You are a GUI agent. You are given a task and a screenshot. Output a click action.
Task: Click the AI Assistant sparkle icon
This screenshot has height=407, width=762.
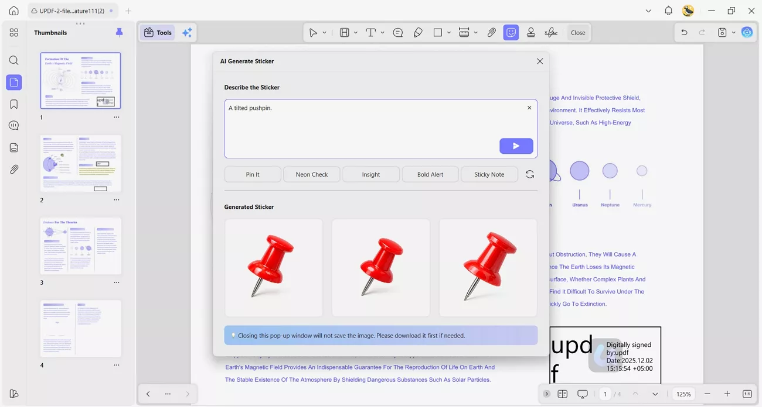pos(187,32)
